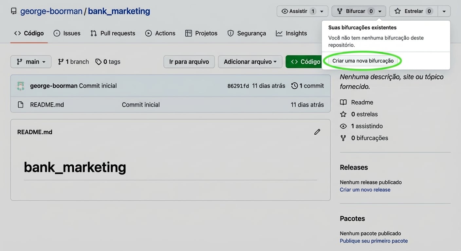Image resolution: width=461 pixels, height=251 pixels.
Task: View the 0 tags link
Action: (108, 62)
